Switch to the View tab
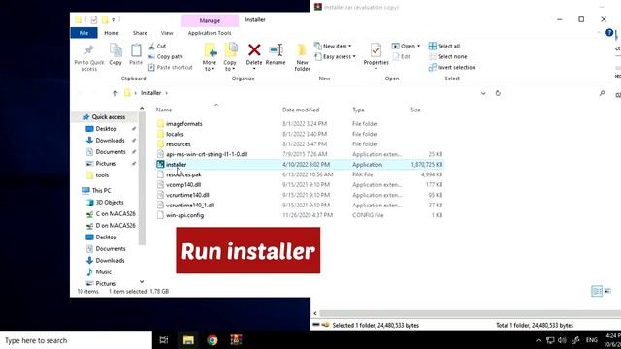 [x=167, y=33]
